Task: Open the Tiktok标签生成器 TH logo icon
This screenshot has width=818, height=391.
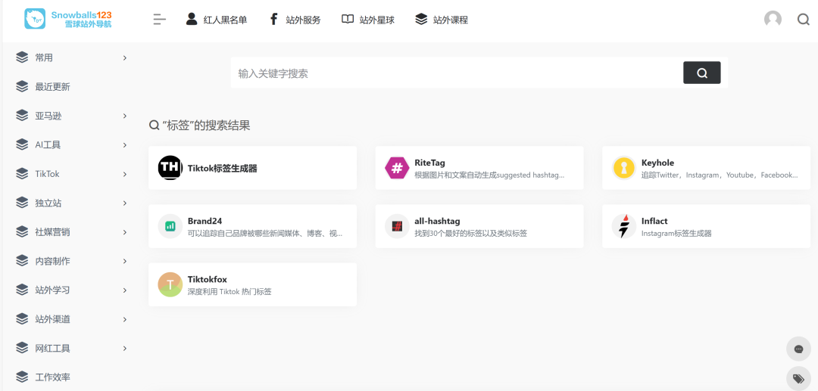Action: pos(170,168)
